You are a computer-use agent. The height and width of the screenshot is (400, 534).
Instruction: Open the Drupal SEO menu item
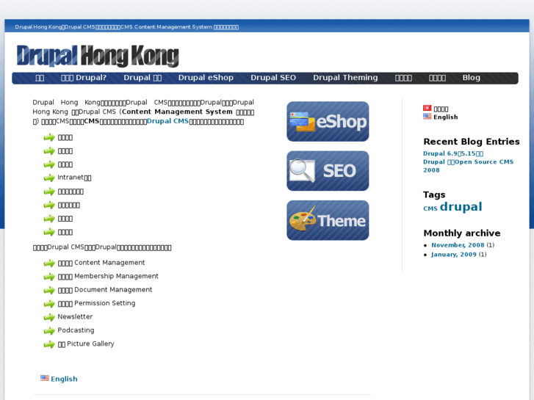pos(273,78)
